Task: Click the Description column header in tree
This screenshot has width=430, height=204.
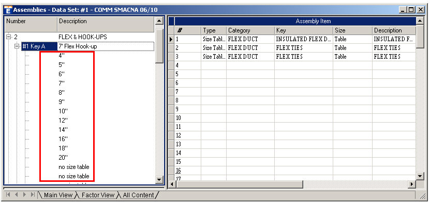Action: (x=106, y=24)
